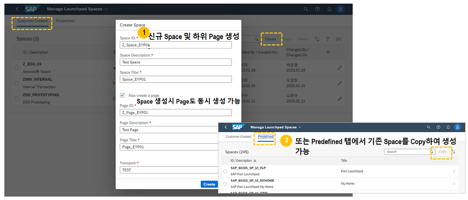Screen dimensions: 468x200
Task: Edit the ZSD_PROTOTYPING space with pencil icon
Action: point(340,99)
